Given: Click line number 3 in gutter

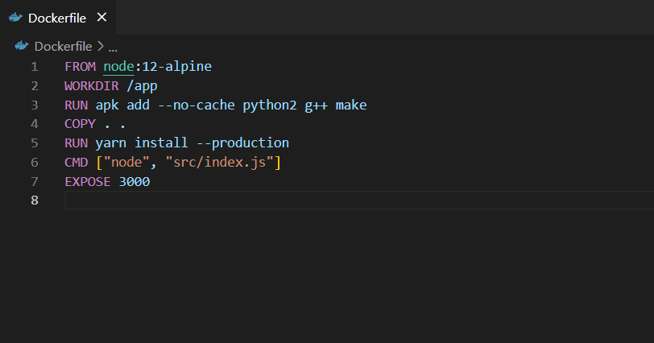Looking at the screenshot, I should (34, 105).
